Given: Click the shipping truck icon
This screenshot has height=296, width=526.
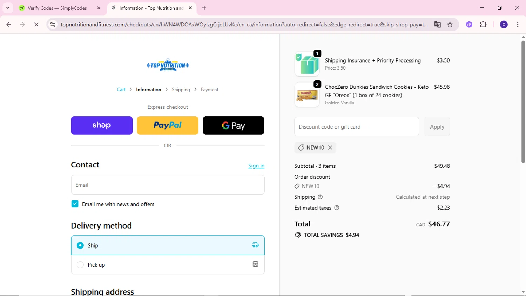Looking at the screenshot, I should 256,245.
